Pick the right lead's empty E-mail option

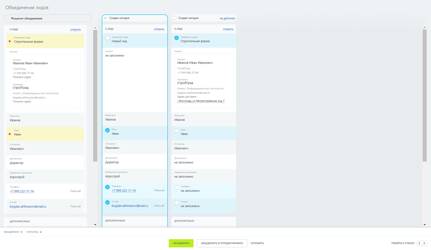(x=177, y=203)
